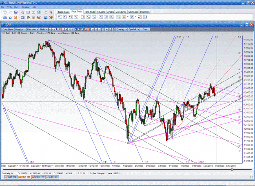The image size is (255, 186).
Task: Click the 10/11/2007 date axis label
Action: [47, 166]
